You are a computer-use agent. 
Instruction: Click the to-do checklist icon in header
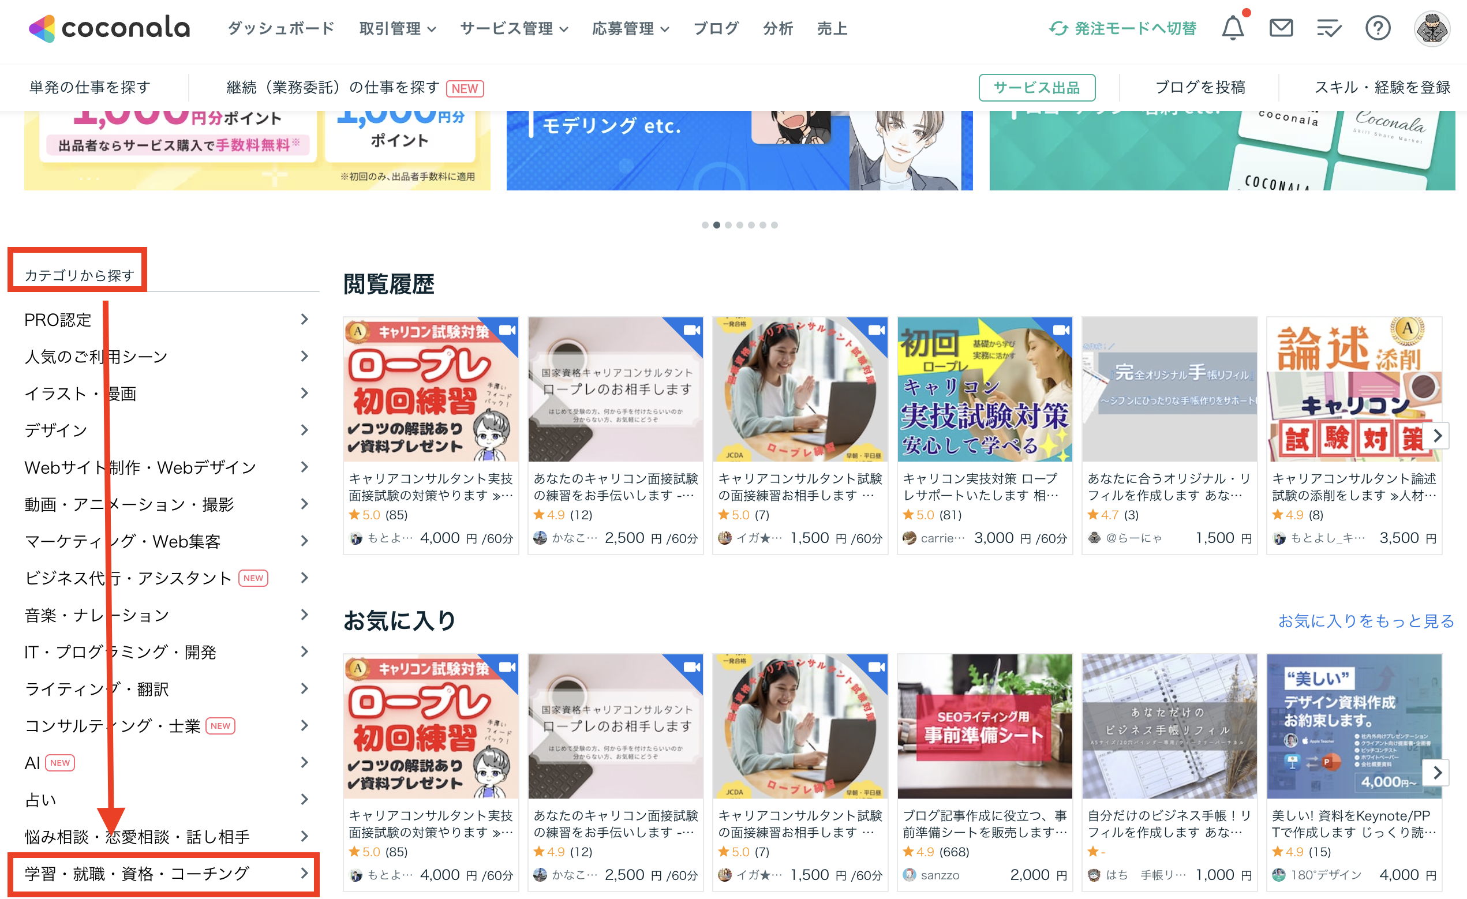tap(1328, 28)
